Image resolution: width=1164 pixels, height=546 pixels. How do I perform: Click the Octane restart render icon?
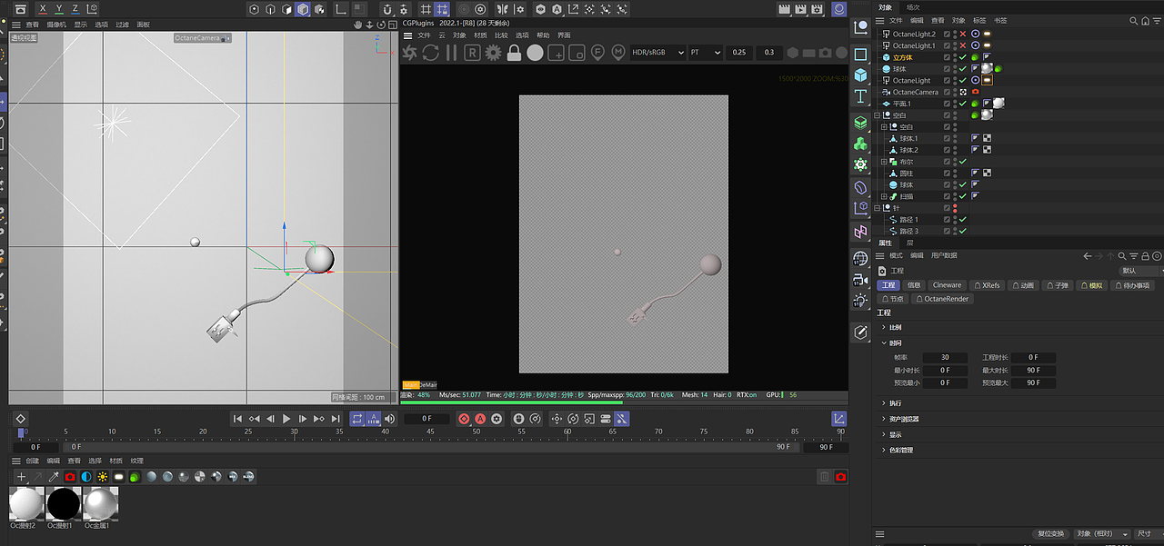(430, 53)
